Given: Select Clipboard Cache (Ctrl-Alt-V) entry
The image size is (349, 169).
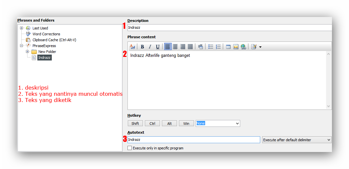Looking at the screenshot, I should (54, 40).
